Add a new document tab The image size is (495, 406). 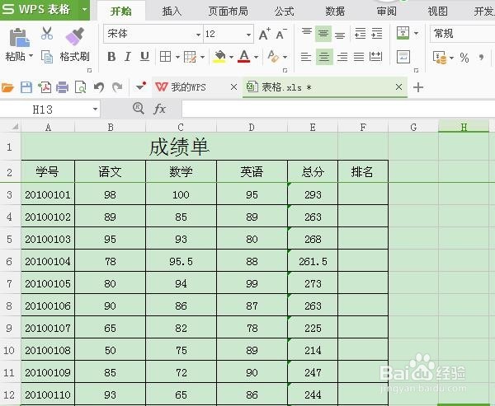pyautogui.click(x=418, y=87)
